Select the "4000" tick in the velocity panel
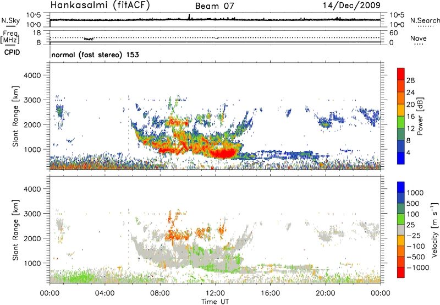This screenshot has width=440, height=305. click(x=32, y=189)
